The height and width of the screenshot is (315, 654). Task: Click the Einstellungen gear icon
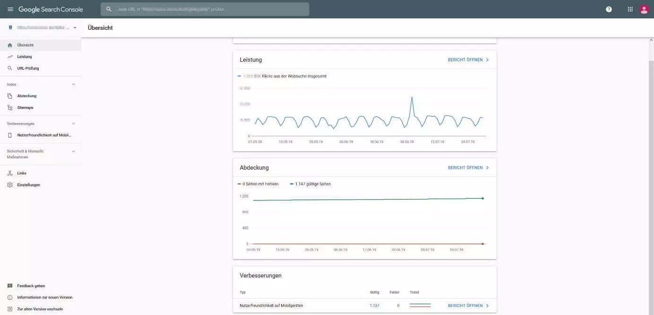10,185
